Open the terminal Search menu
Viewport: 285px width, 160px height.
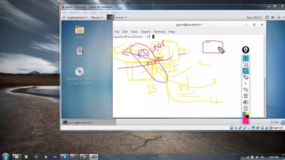[x=146, y=32]
